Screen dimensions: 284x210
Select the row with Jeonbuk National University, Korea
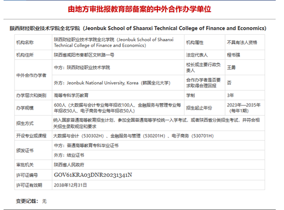112,83
